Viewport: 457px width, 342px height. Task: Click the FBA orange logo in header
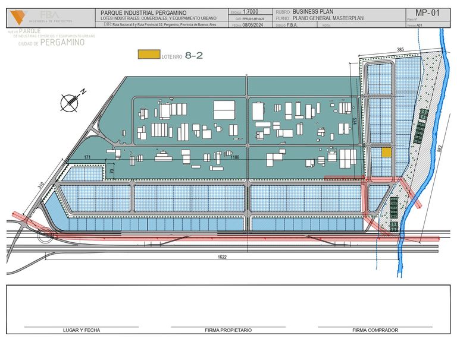pos(17,17)
